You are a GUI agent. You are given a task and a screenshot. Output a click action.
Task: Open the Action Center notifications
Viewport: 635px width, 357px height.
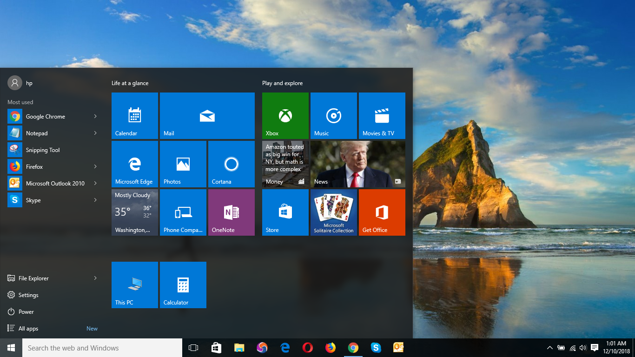coord(594,348)
